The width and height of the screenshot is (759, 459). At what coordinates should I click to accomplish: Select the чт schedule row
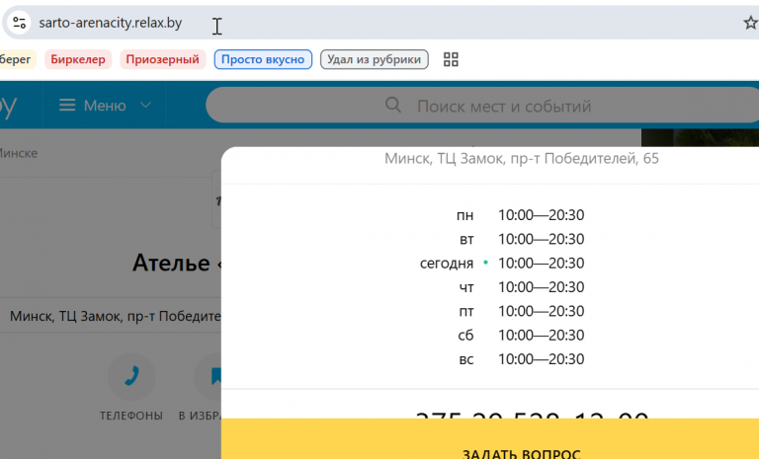coord(522,287)
